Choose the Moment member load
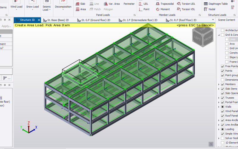Screen dimensions: 238x149 [163, 9]
